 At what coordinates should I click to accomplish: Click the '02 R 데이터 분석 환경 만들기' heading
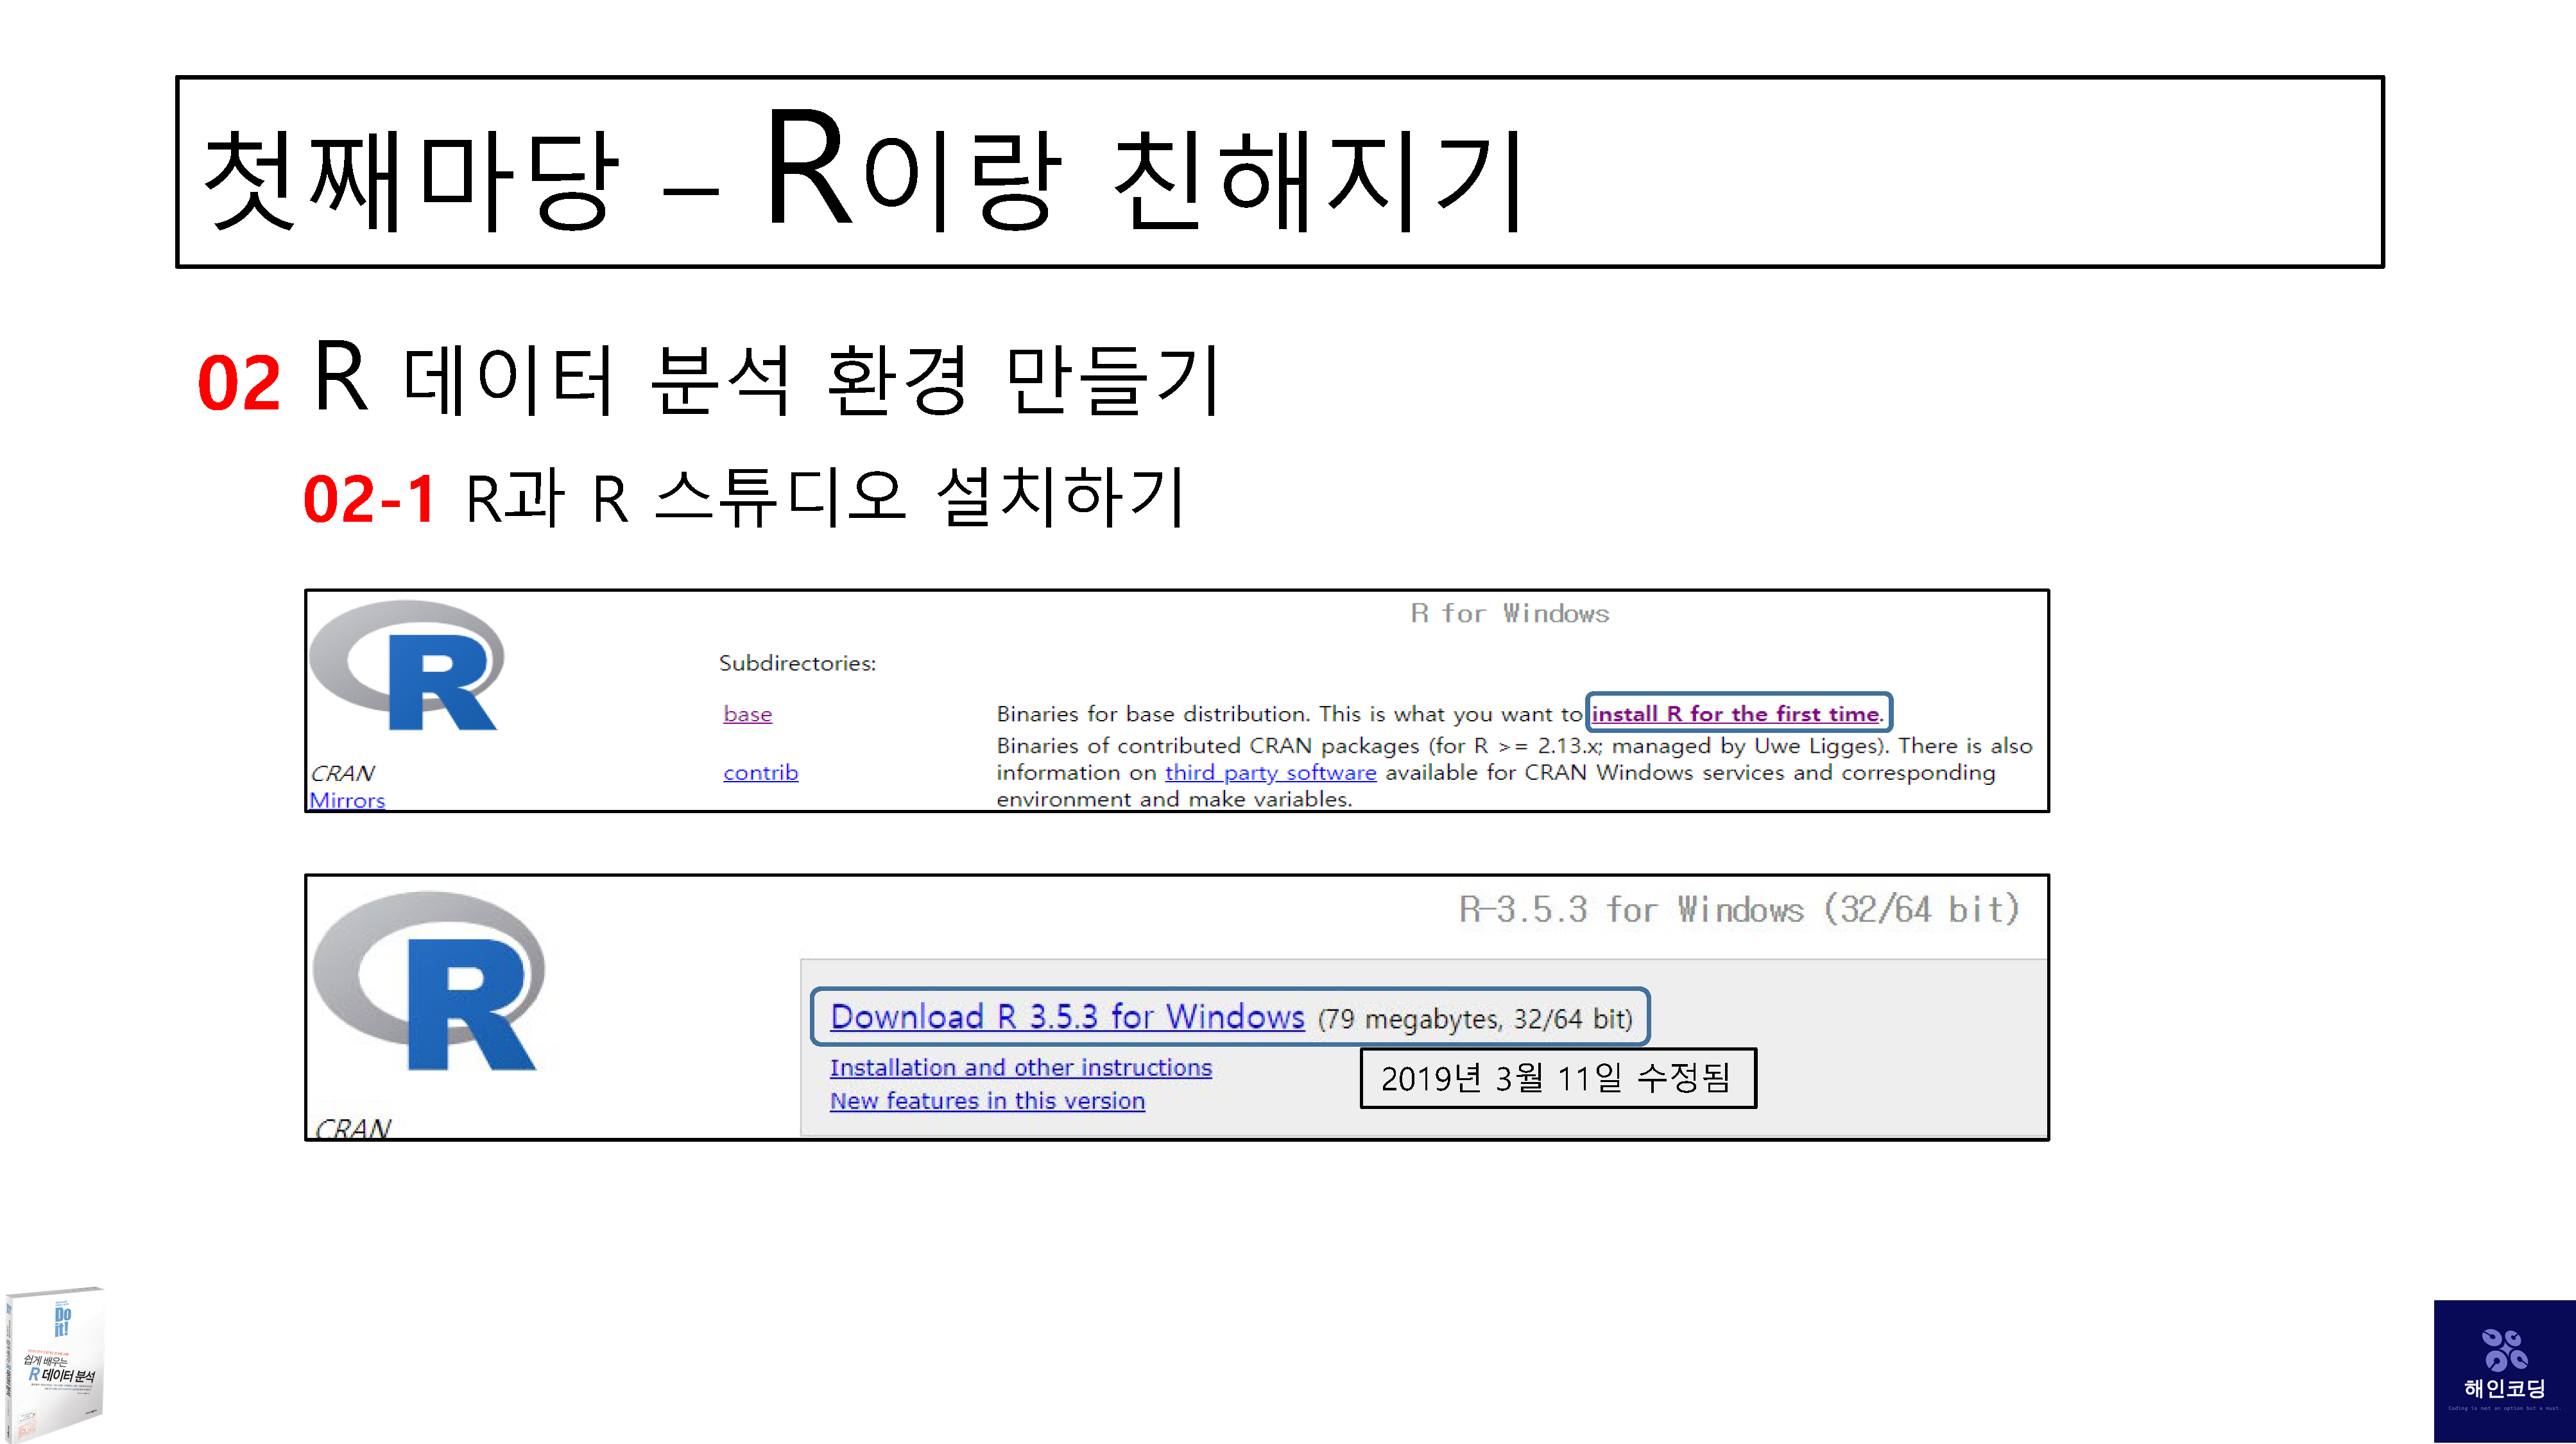point(708,378)
